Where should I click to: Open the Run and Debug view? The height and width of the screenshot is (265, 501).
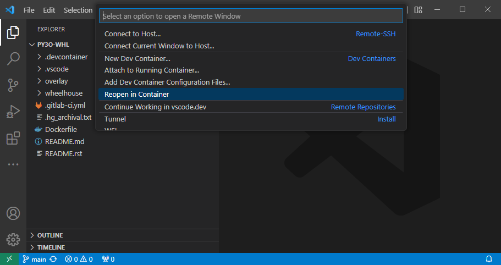[13, 112]
